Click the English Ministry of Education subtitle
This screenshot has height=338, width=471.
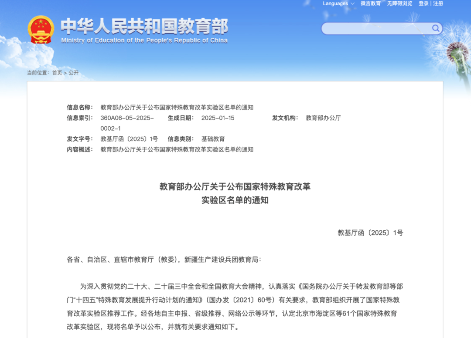coord(144,41)
